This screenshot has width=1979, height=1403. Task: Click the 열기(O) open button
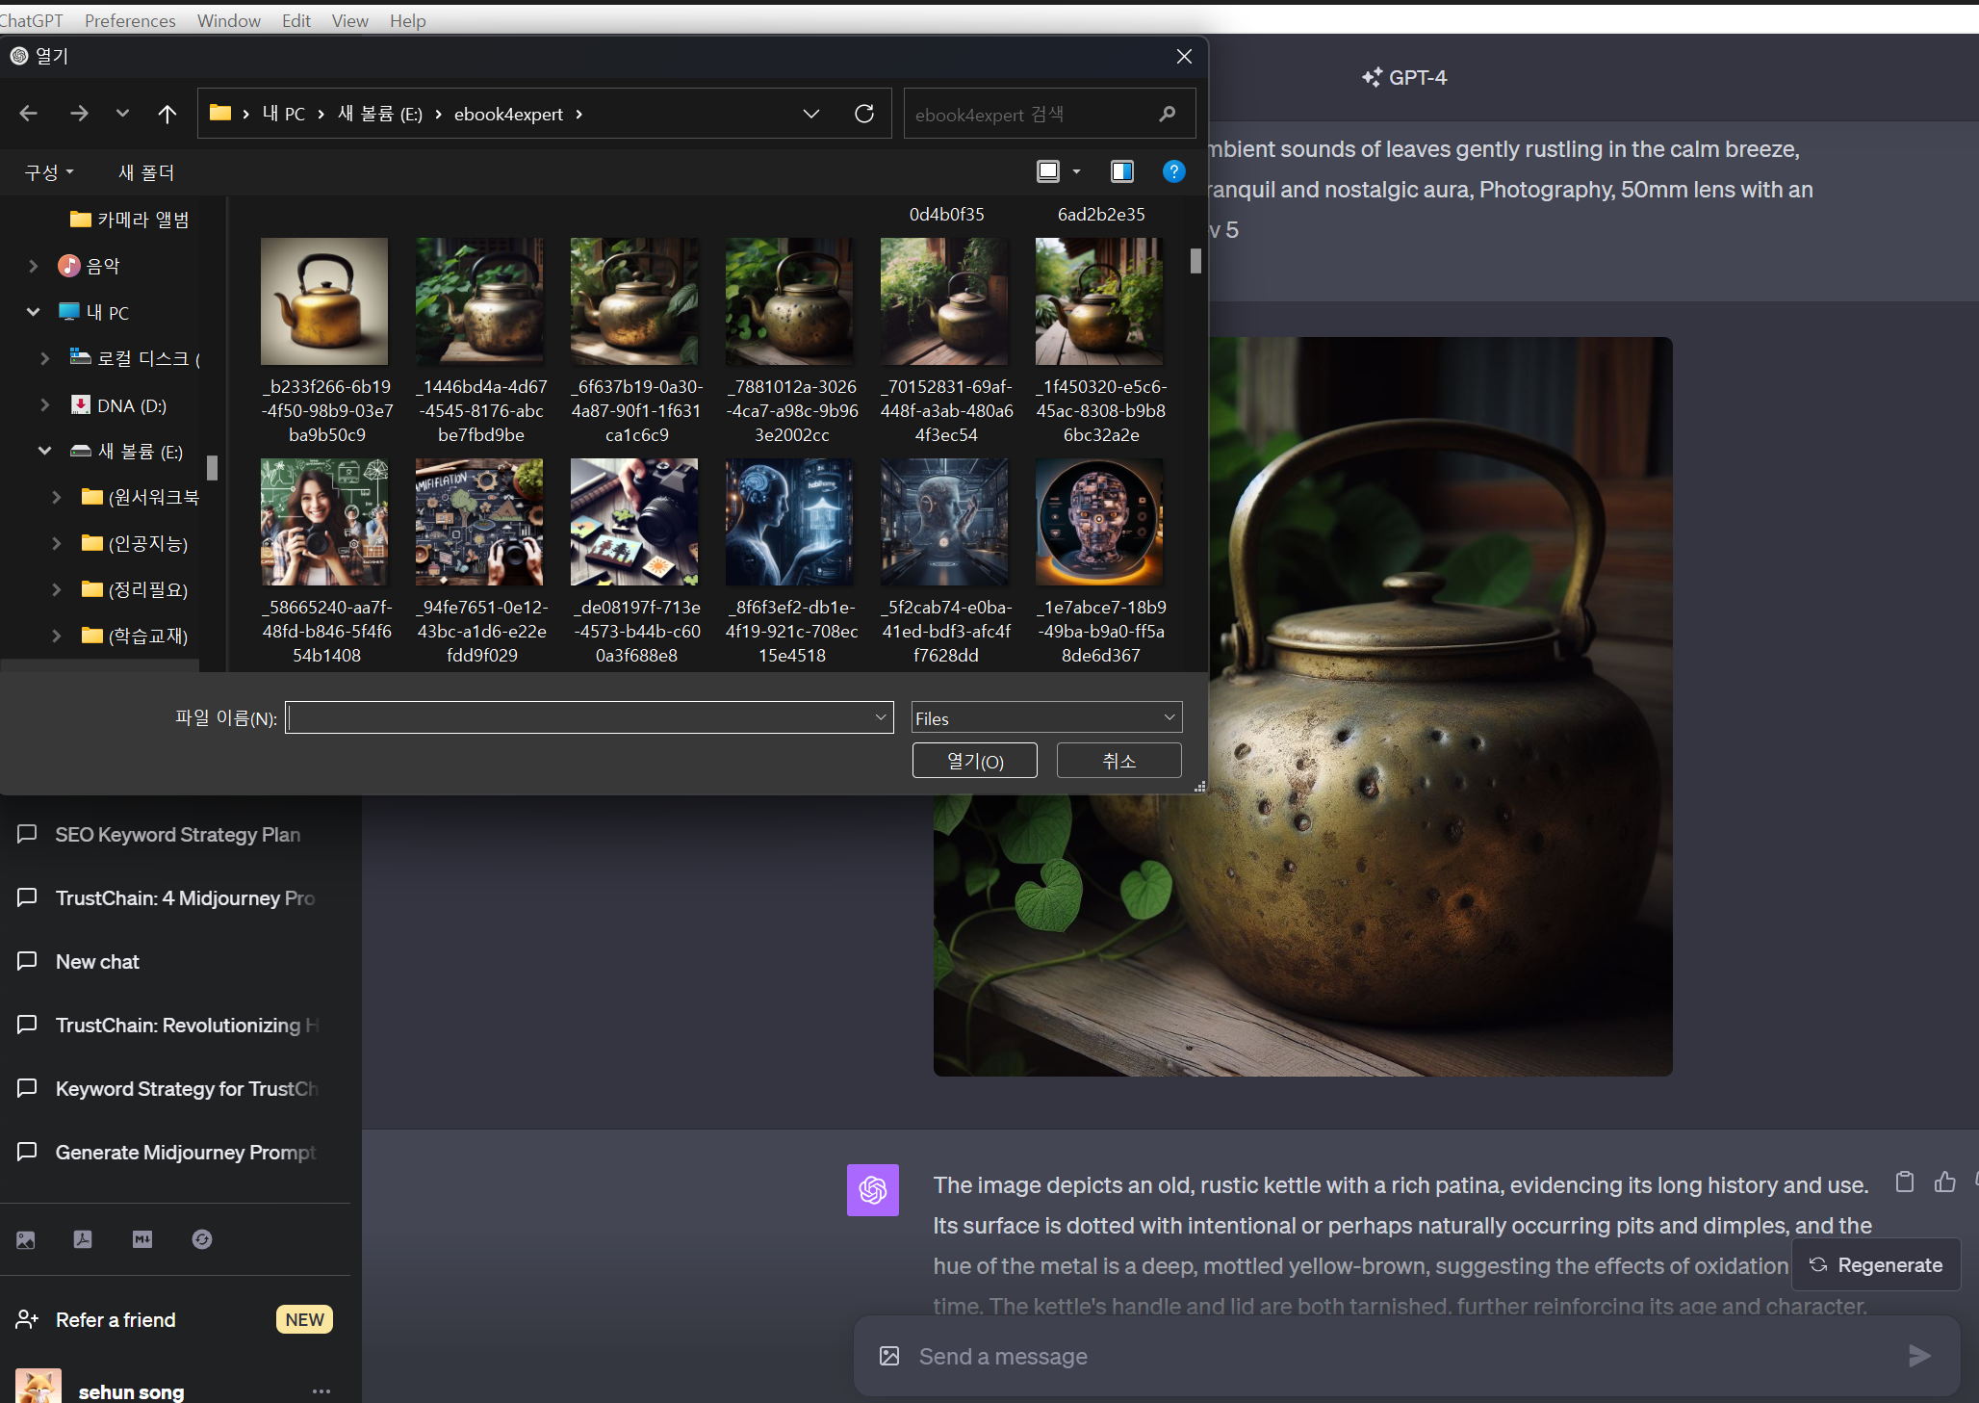click(974, 761)
